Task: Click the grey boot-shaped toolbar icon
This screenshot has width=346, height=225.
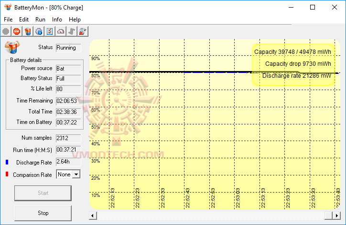Action: [72, 31]
